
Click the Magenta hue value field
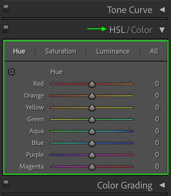[157, 166]
